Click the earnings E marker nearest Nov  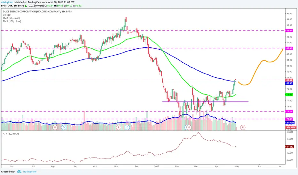[x=119, y=127]
